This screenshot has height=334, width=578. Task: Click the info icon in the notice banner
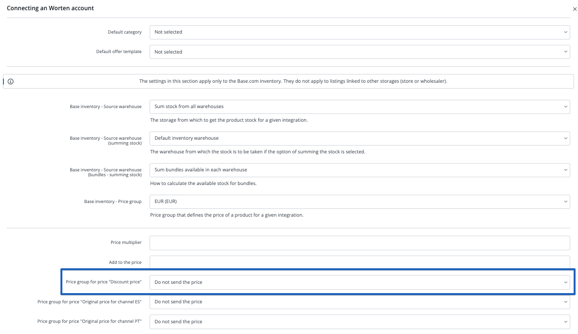point(11,81)
